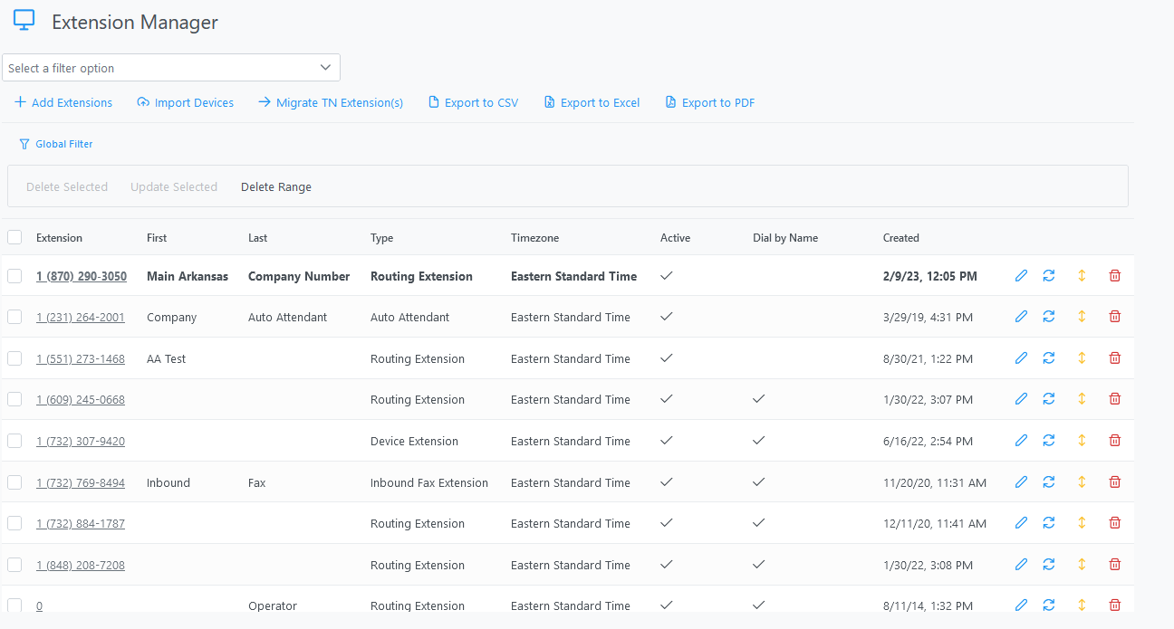Edit Device Extension 1 (732) 307-9420
The width and height of the screenshot is (1174, 629).
1022,441
